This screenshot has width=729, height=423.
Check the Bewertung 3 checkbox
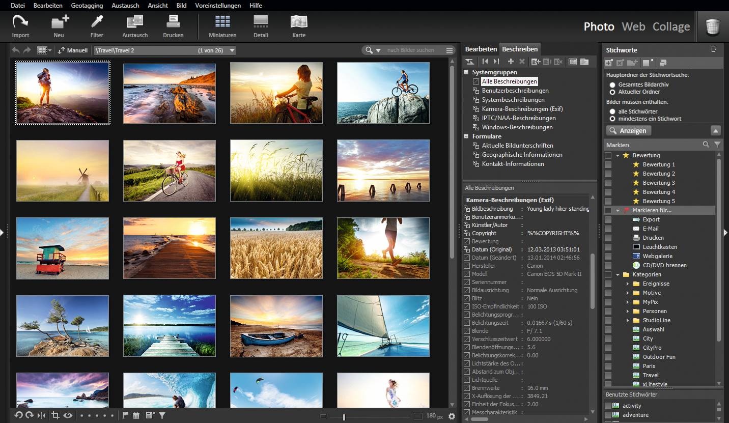608,183
